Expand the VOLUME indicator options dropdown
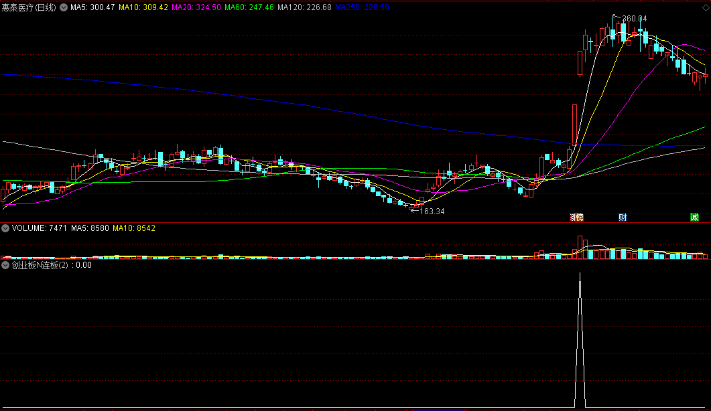The image size is (711, 411). pos(5,228)
